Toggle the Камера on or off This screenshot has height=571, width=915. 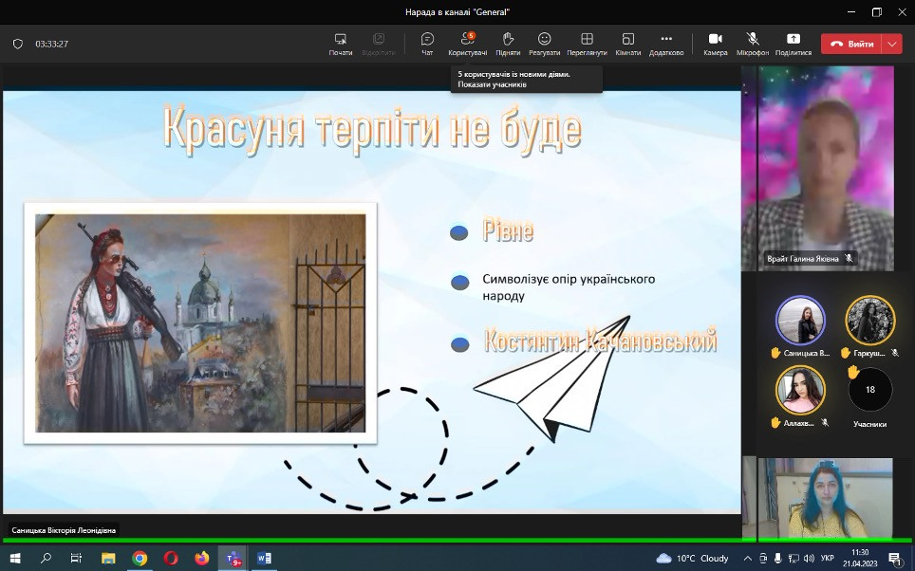tap(716, 44)
